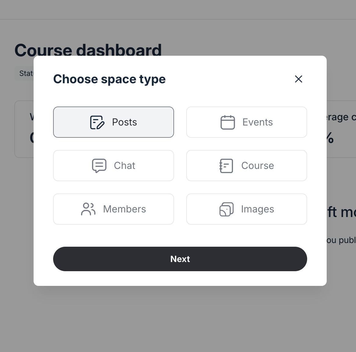Choose Chat as the space type

(x=114, y=166)
